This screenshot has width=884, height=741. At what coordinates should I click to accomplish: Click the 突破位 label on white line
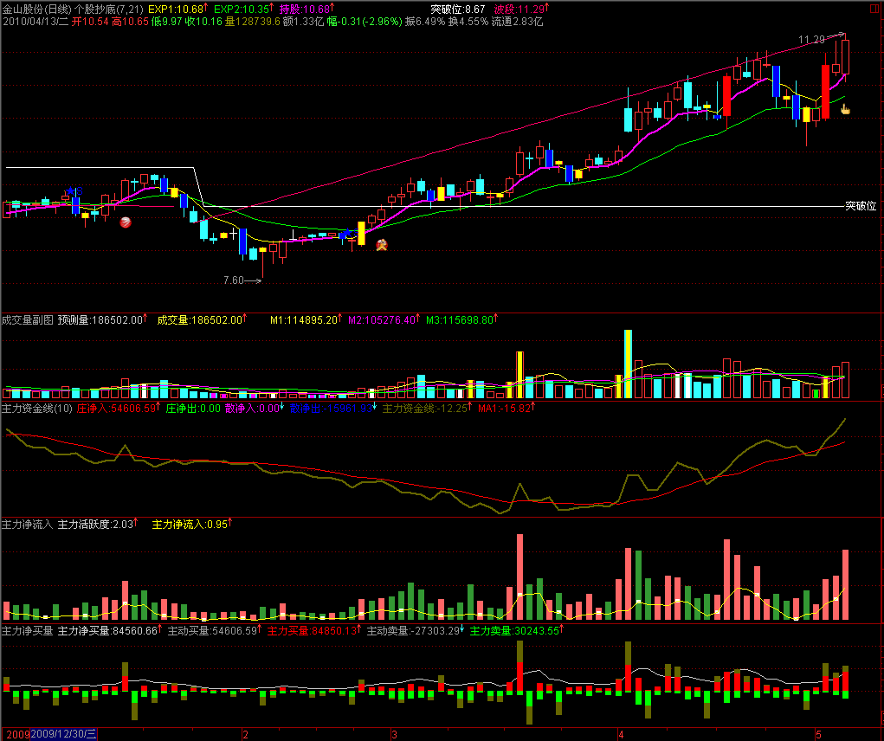(x=861, y=206)
